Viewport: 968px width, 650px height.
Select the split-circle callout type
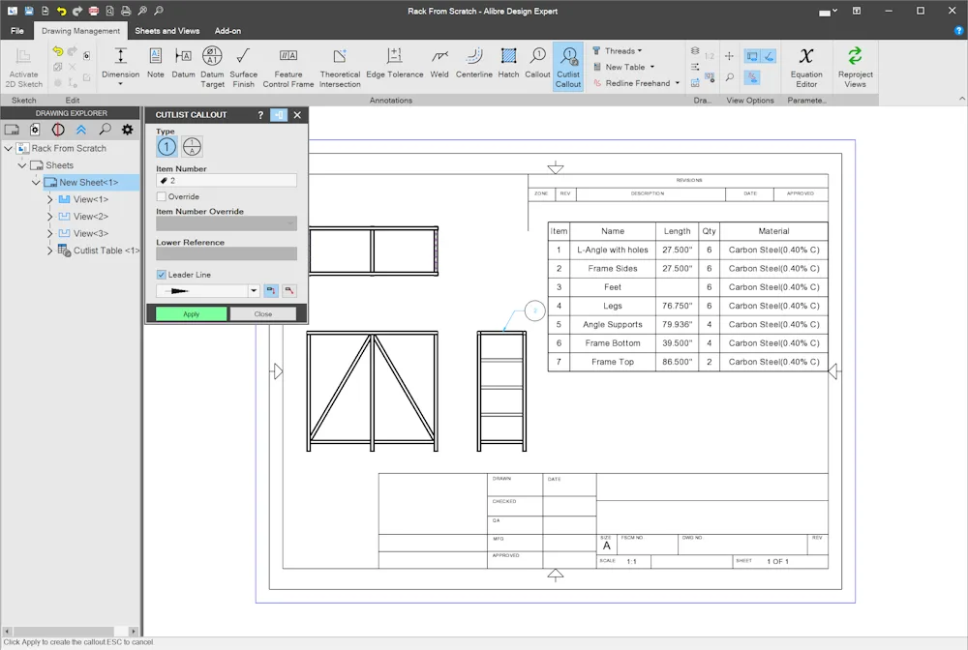(x=192, y=147)
